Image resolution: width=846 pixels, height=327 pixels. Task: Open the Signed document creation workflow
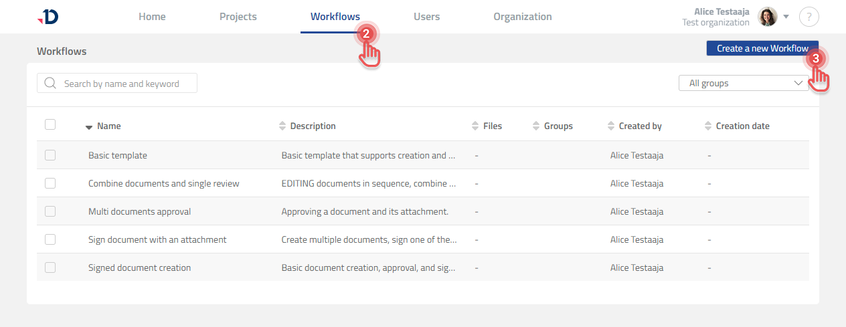coord(139,267)
